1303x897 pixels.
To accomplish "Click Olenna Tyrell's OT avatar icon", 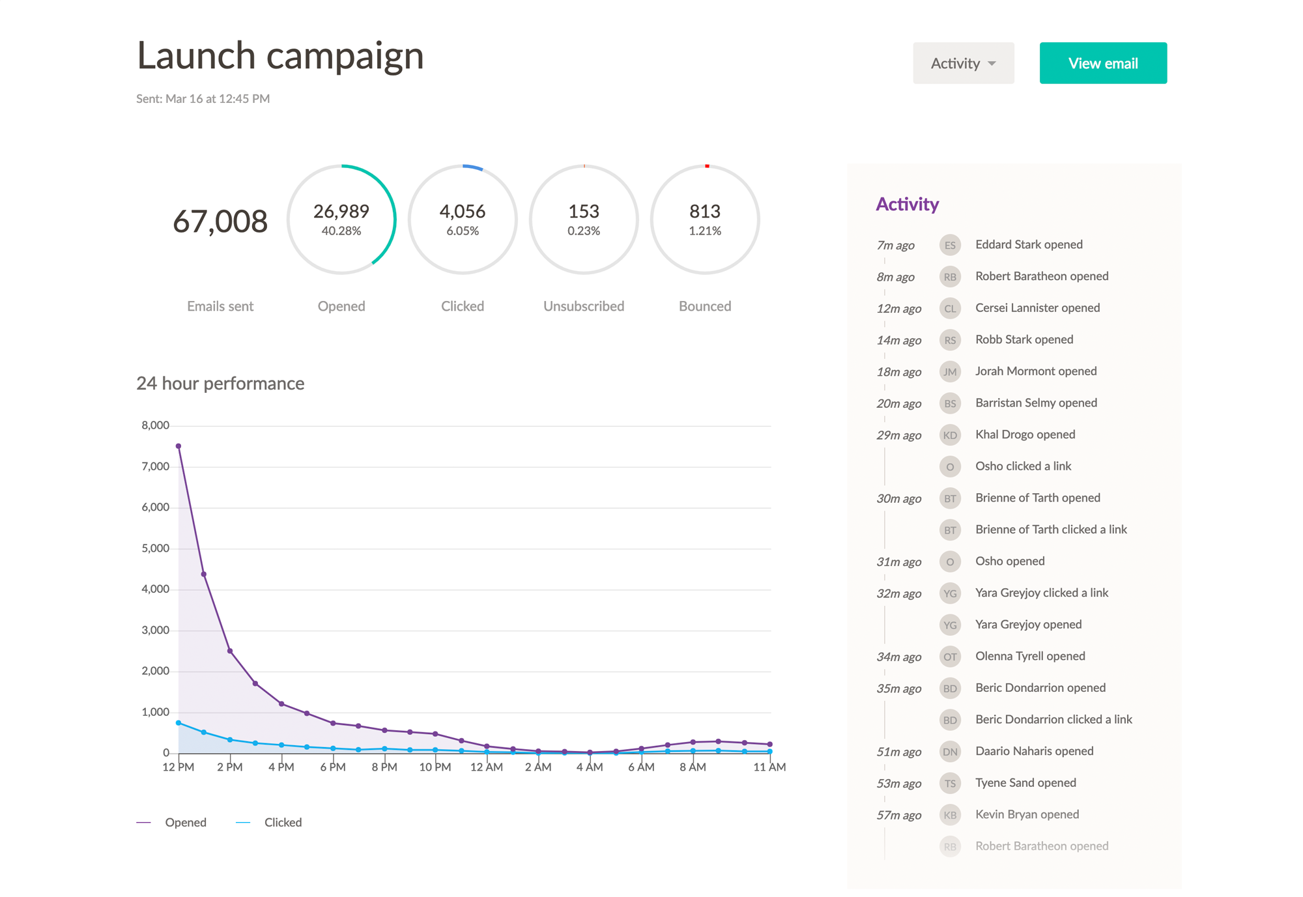I will (950, 657).
